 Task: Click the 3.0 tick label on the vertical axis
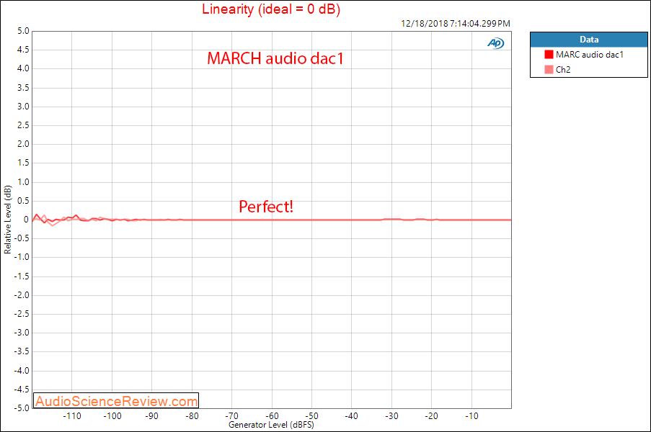[23, 107]
